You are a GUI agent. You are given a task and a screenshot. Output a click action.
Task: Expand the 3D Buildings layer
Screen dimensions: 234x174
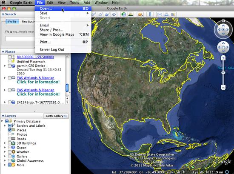pyautogui.click(x=5, y=143)
